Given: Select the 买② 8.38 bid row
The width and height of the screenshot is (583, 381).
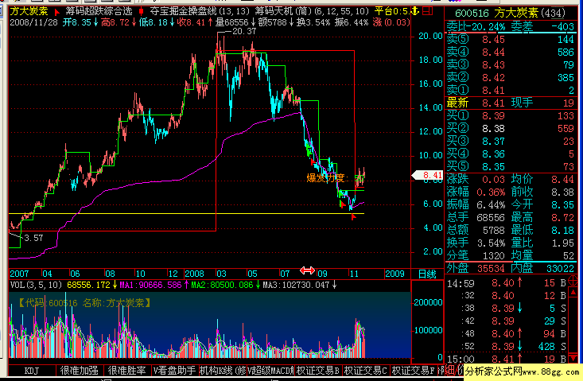Looking at the screenshot, I should tap(511, 129).
